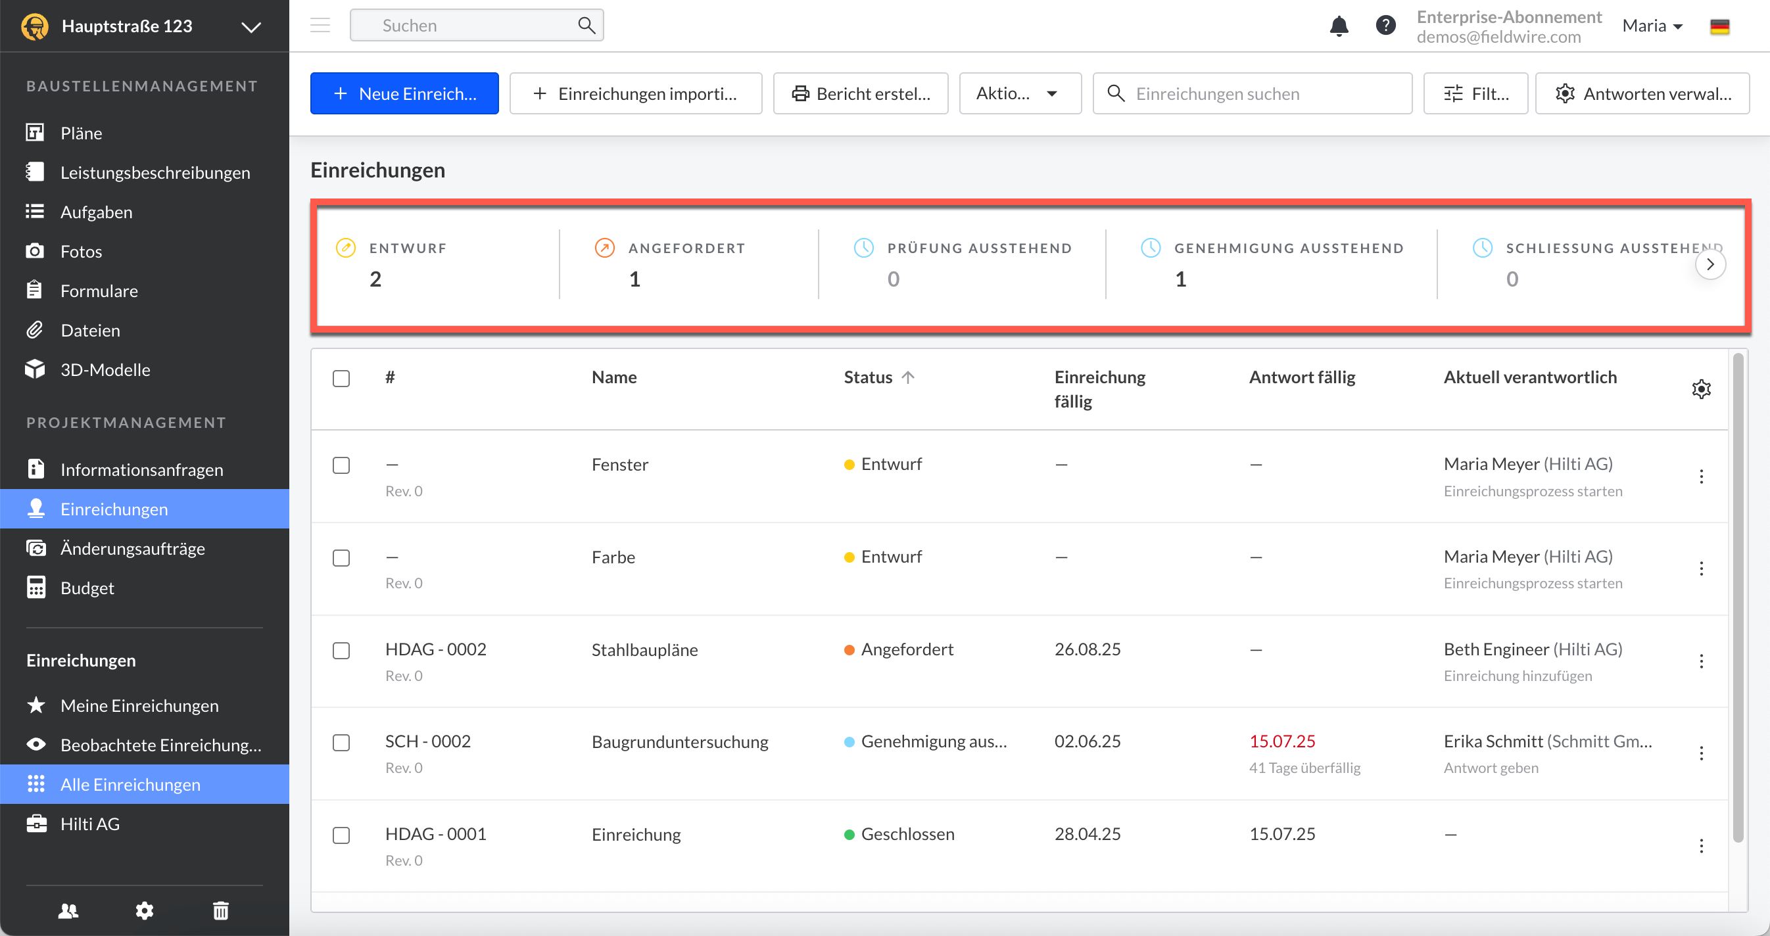Open three-dot menu for Stahlbaupläne row
Viewport: 1770px width, 936px height.
1700,661
